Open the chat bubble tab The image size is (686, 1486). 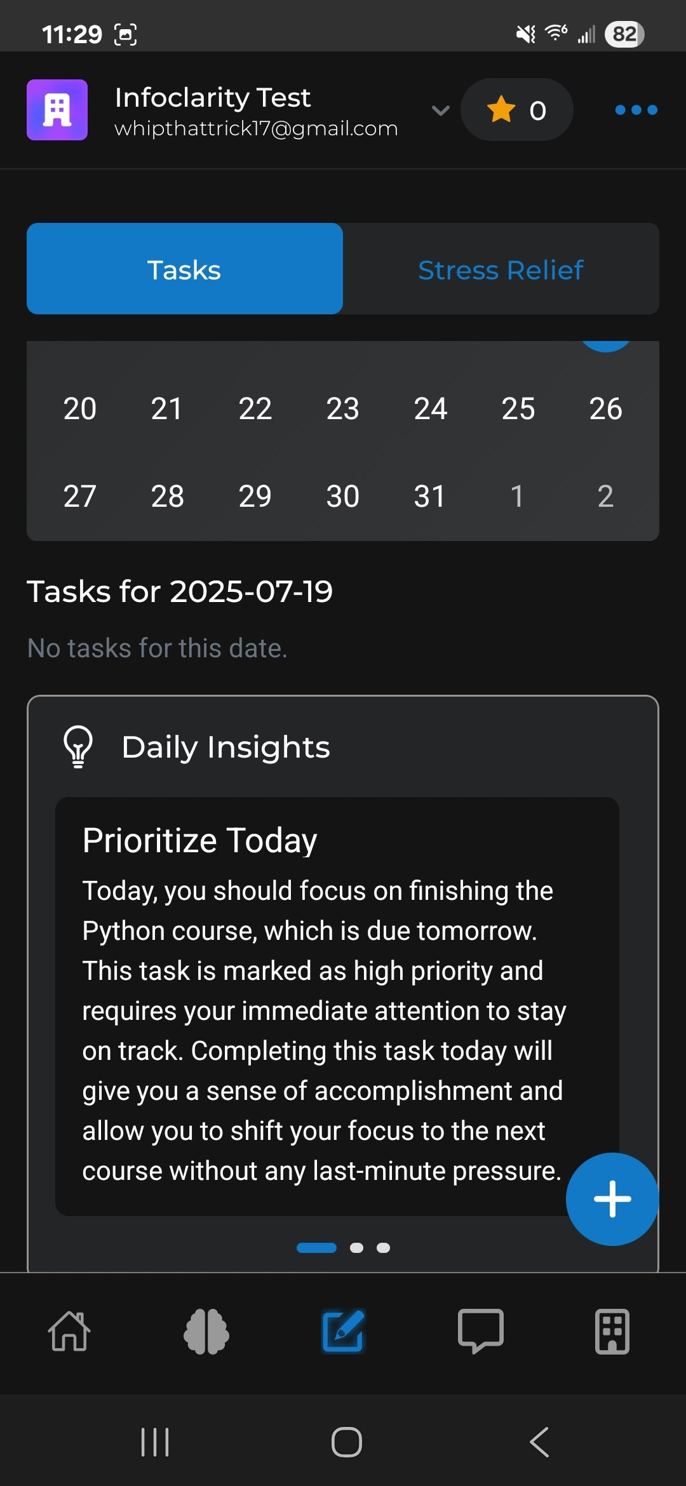[x=481, y=1331]
